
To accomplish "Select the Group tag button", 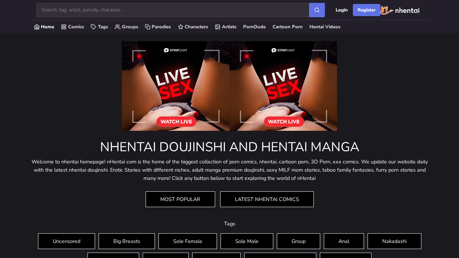I will (x=298, y=241).
